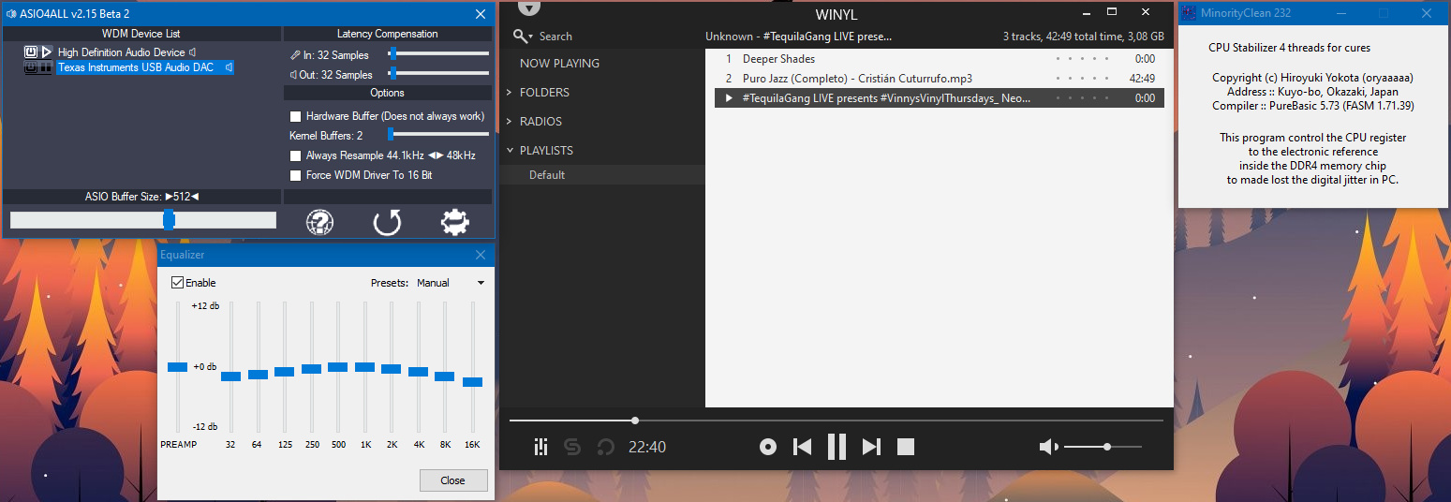Skip to the next track in WINYL
Screen dimensions: 1451x502
pos(871,447)
